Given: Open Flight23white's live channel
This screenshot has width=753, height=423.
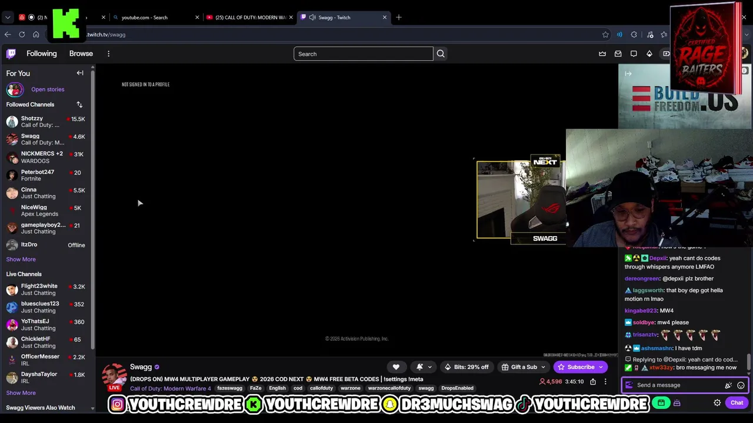Looking at the screenshot, I should point(46,290).
